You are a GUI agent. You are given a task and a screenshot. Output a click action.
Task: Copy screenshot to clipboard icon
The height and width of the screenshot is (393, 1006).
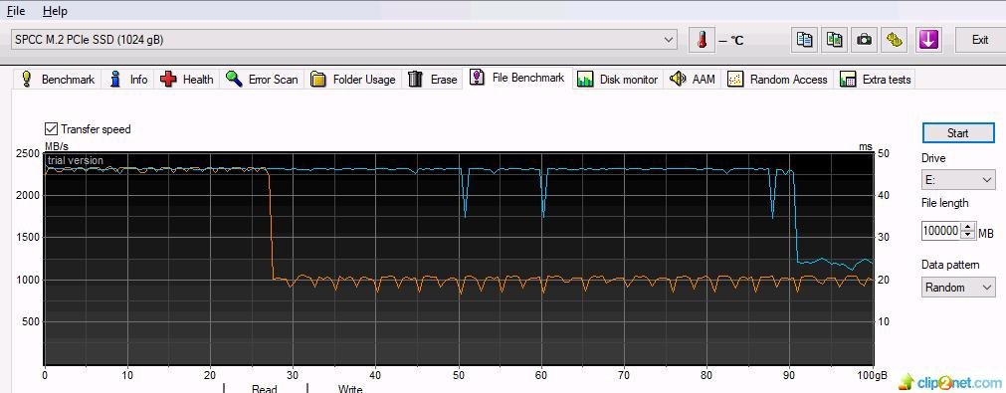pos(834,40)
